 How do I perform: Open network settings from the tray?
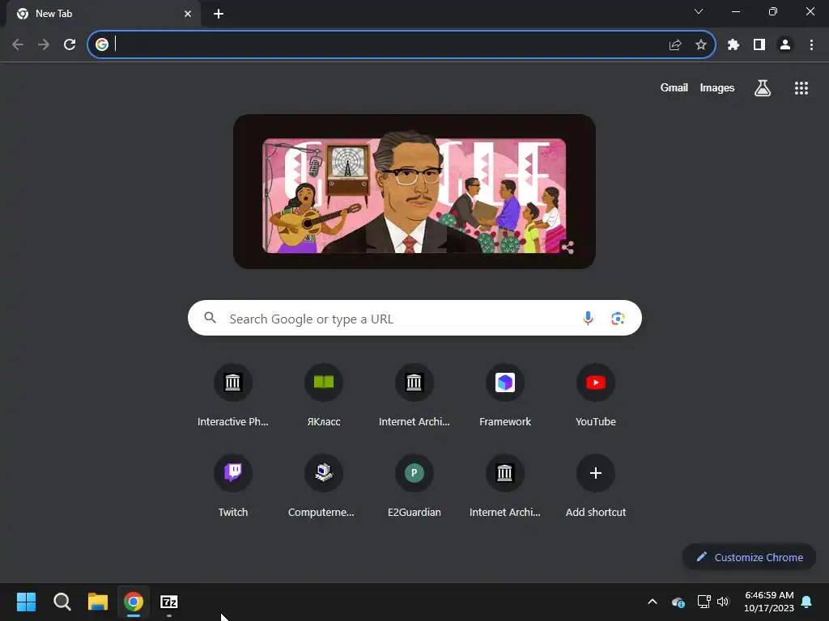coord(704,602)
